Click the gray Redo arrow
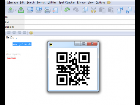Screen dimensions: 140x105 pyautogui.click(x=76, y=10)
